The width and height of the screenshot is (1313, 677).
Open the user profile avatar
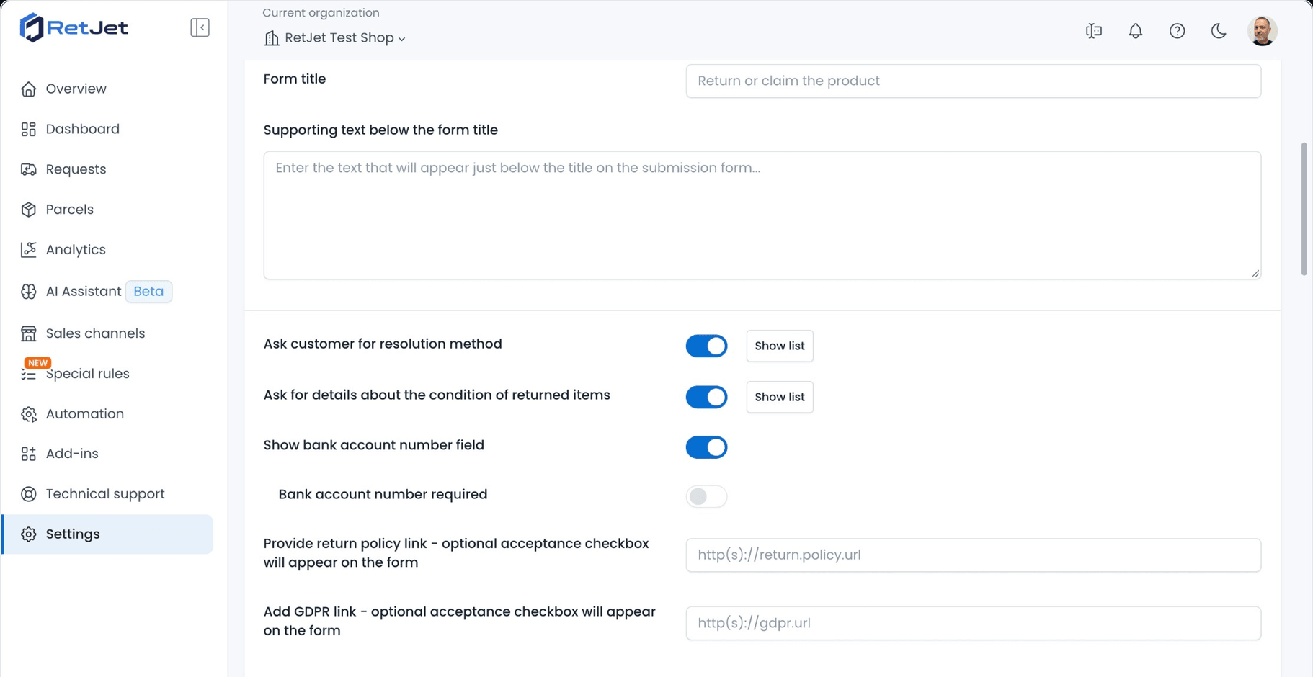click(x=1262, y=31)
